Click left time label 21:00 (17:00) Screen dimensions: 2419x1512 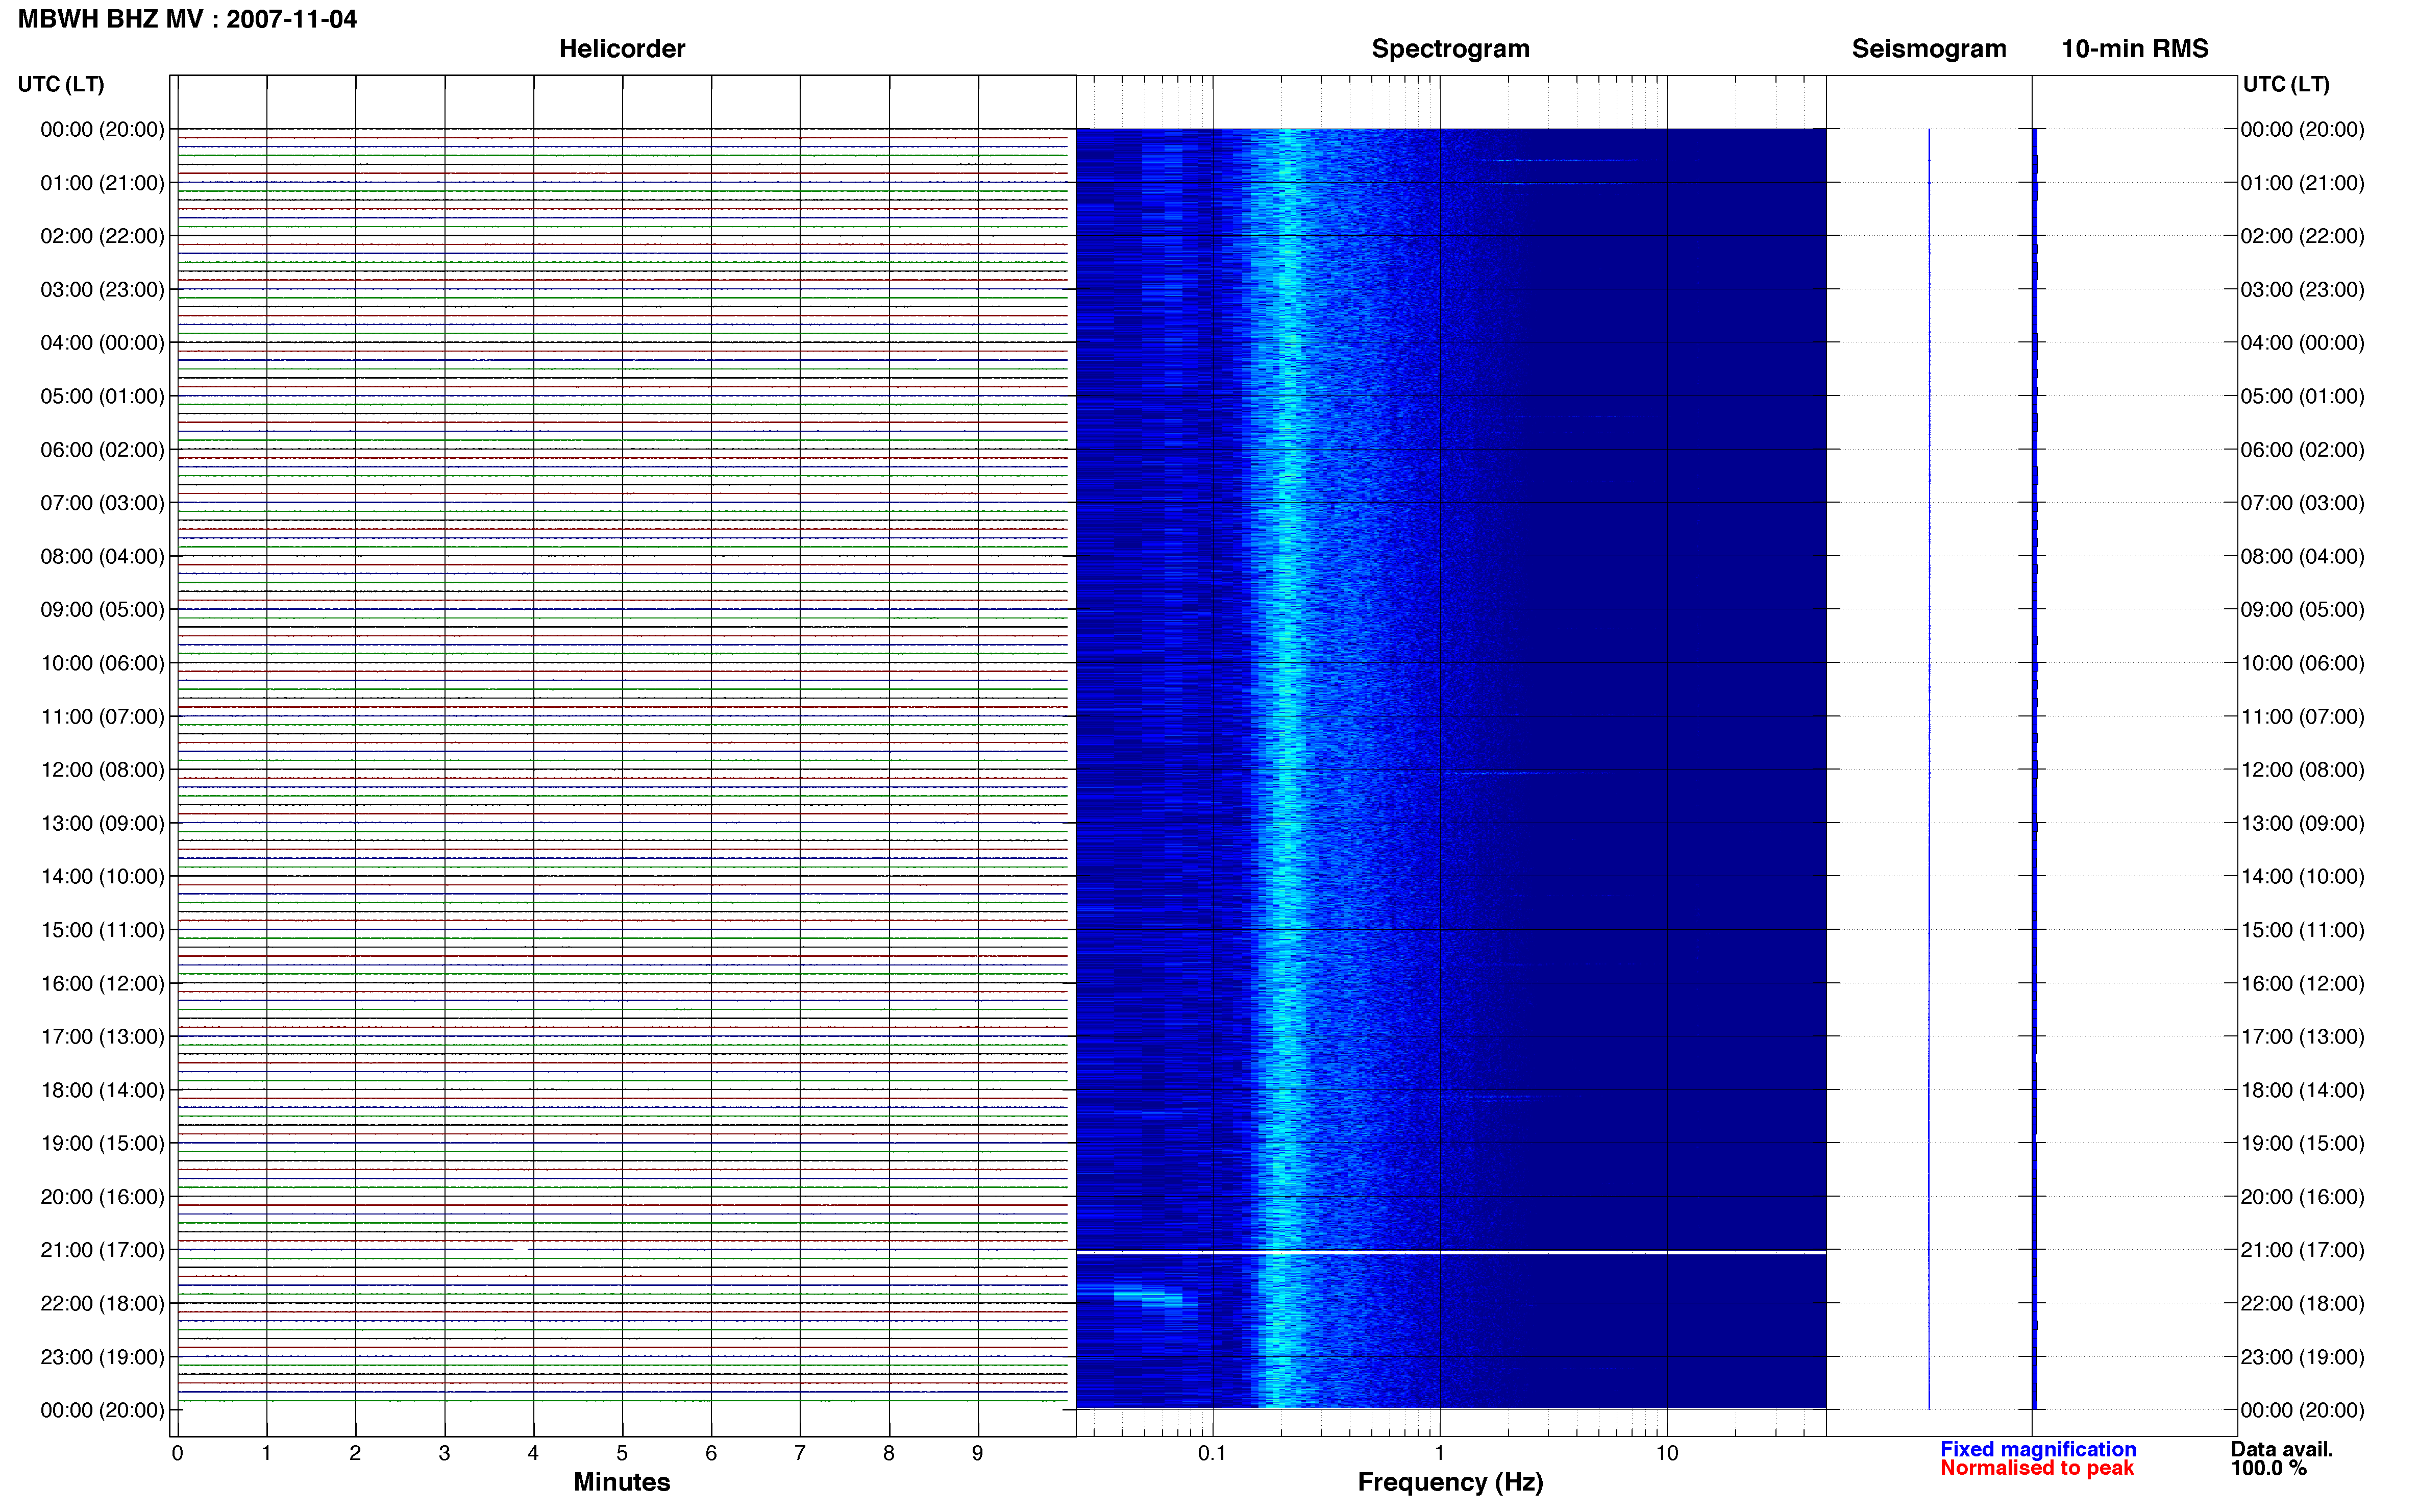pos(102,1250)
